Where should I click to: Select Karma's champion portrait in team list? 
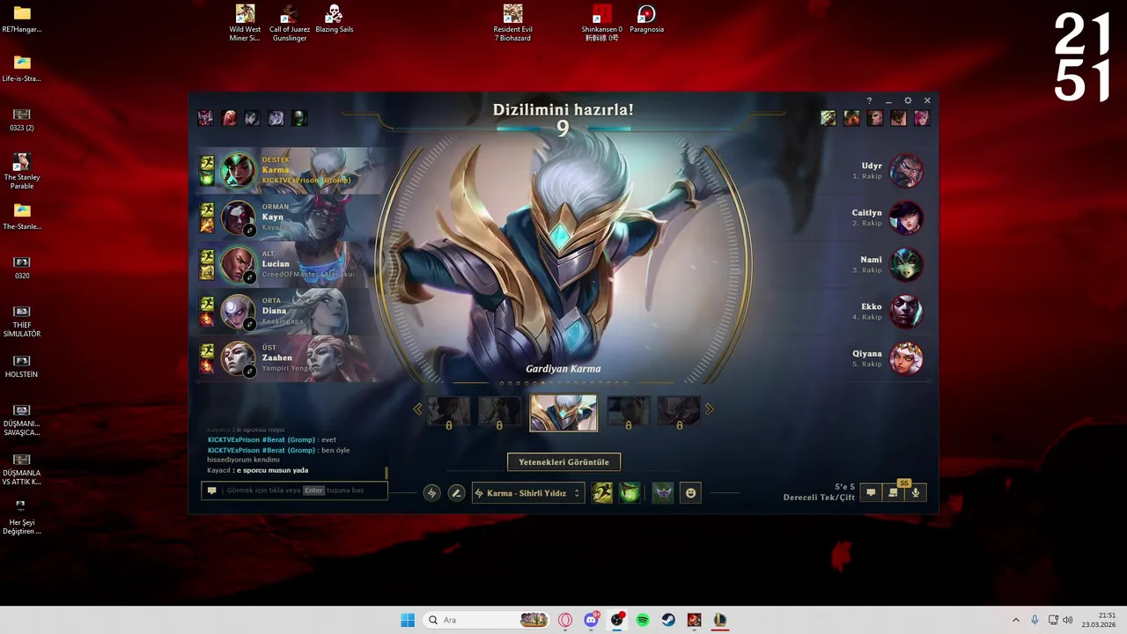237,171
